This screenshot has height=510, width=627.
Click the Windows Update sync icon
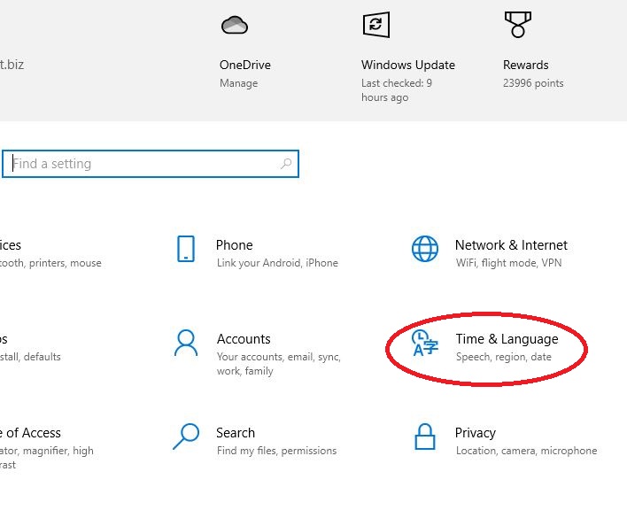[375, 25]
